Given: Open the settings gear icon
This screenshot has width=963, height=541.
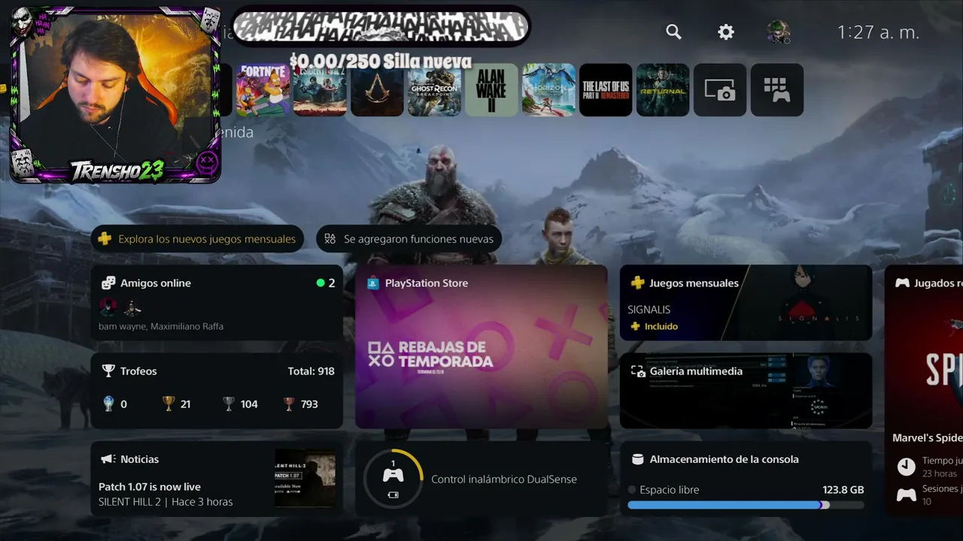Looking at the screenshot, I should (x=726, y=32).
